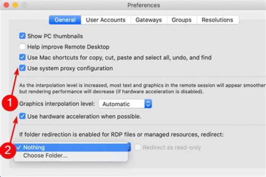Click the yellow minimize window button
Screen dimensions: 266x177
(x=16, y=5)
